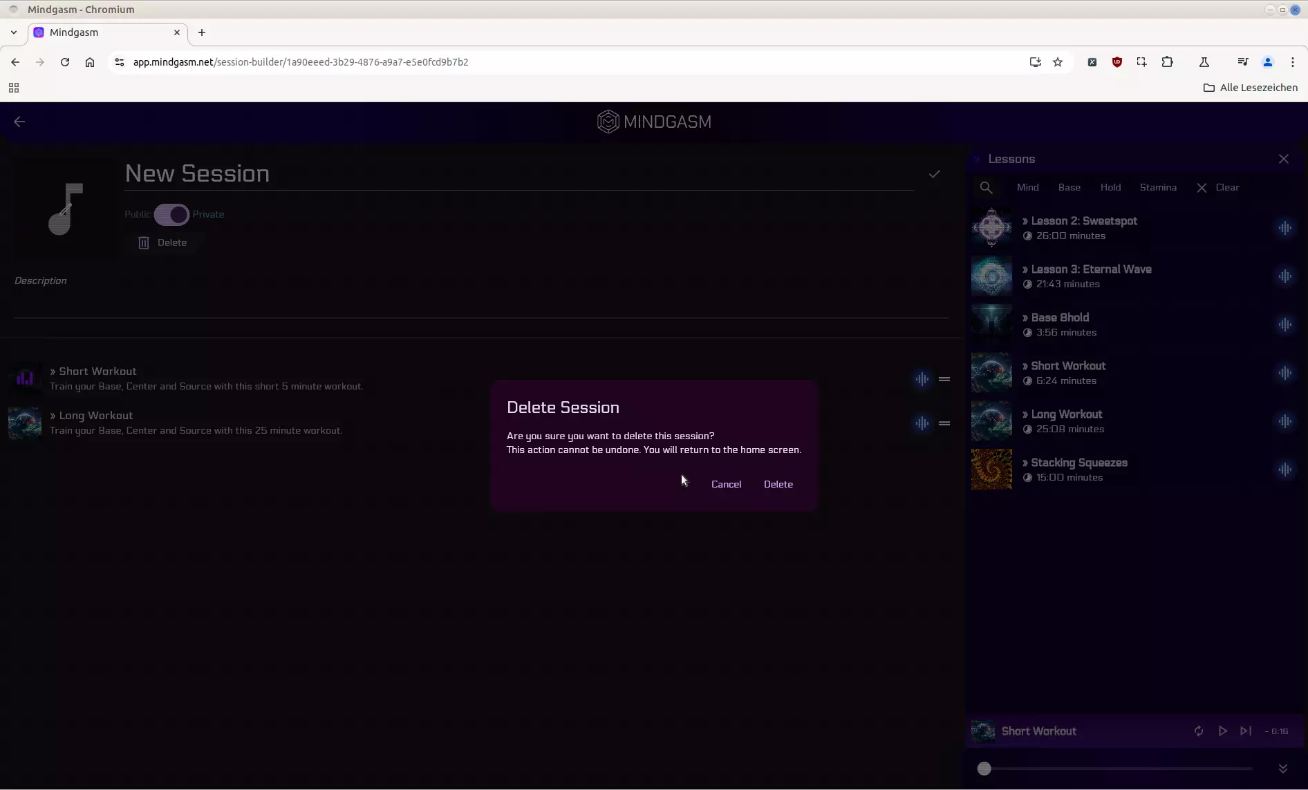The height and width of the screenshot is (790, 1308).
Task: Click the Mindgasm logo in the header
Action: 653,122
